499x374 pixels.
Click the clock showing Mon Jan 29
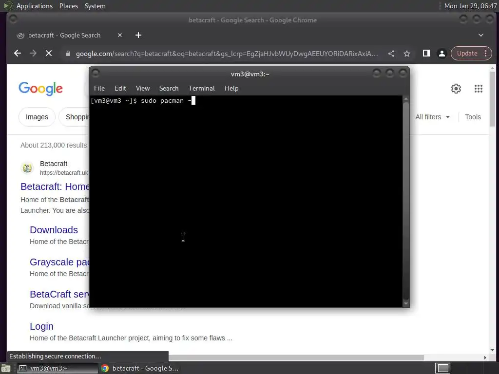click(470, 6)
